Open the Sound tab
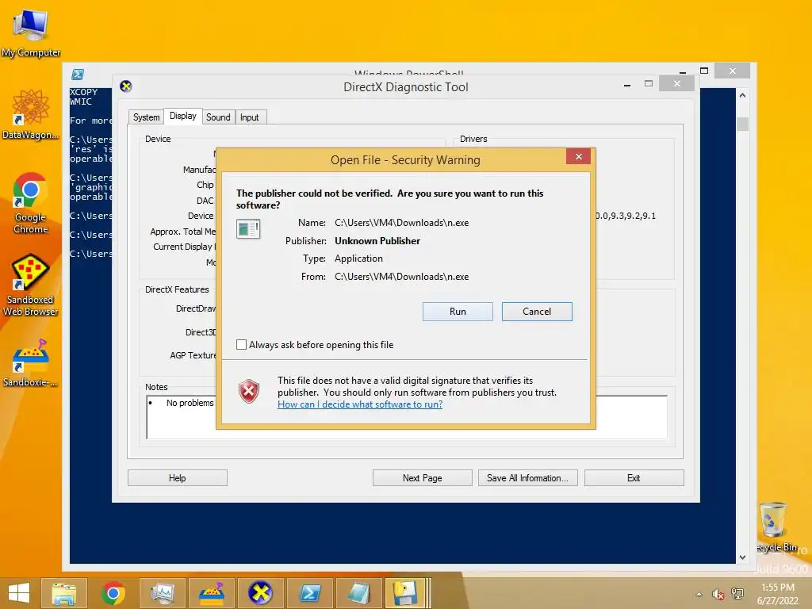Image resolution: width=812 pixels, height=609 pixels. (x=218, y=117)
